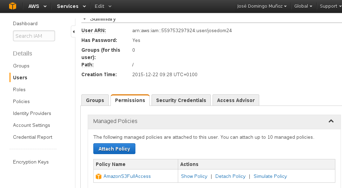The image size is (342, 188).
Task: Open the Edit dropdown in top bar
Action: click(x=103, y=6)
